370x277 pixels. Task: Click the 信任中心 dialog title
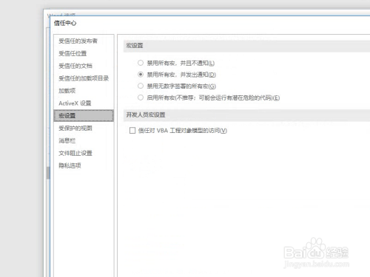coord(65,23)
